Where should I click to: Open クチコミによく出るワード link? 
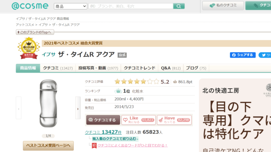point(132,146)
